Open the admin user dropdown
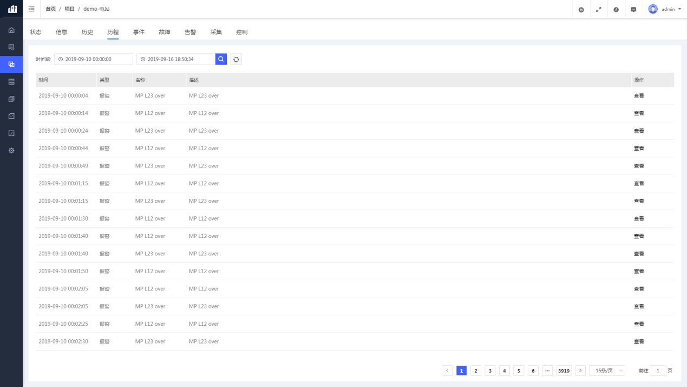This screenshot has width=687, height=387. (665, 9)
